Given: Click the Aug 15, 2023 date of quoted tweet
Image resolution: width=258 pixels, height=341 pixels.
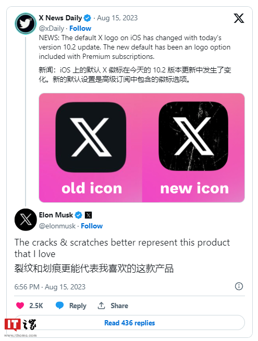Looking at the screenshot, I should tap(117, 18).
